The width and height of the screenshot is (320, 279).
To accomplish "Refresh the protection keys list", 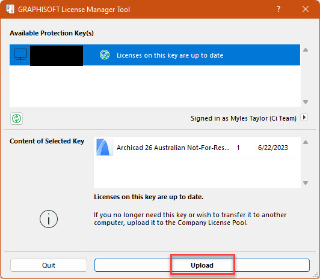I will click(x=16, y=118).
